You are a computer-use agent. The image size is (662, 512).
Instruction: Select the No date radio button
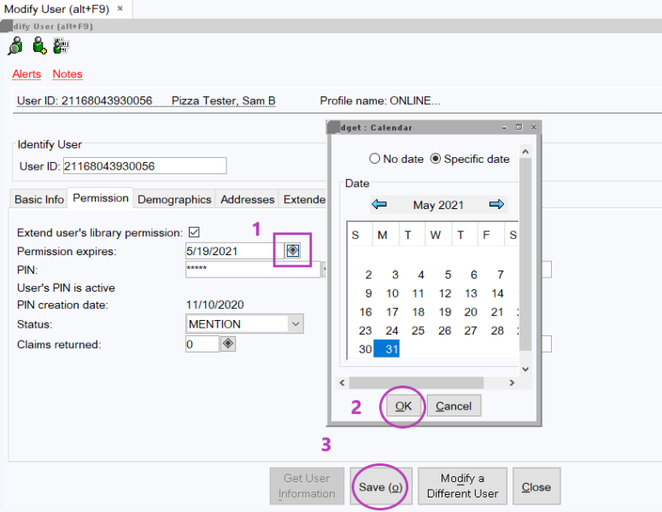coord(374,159)
